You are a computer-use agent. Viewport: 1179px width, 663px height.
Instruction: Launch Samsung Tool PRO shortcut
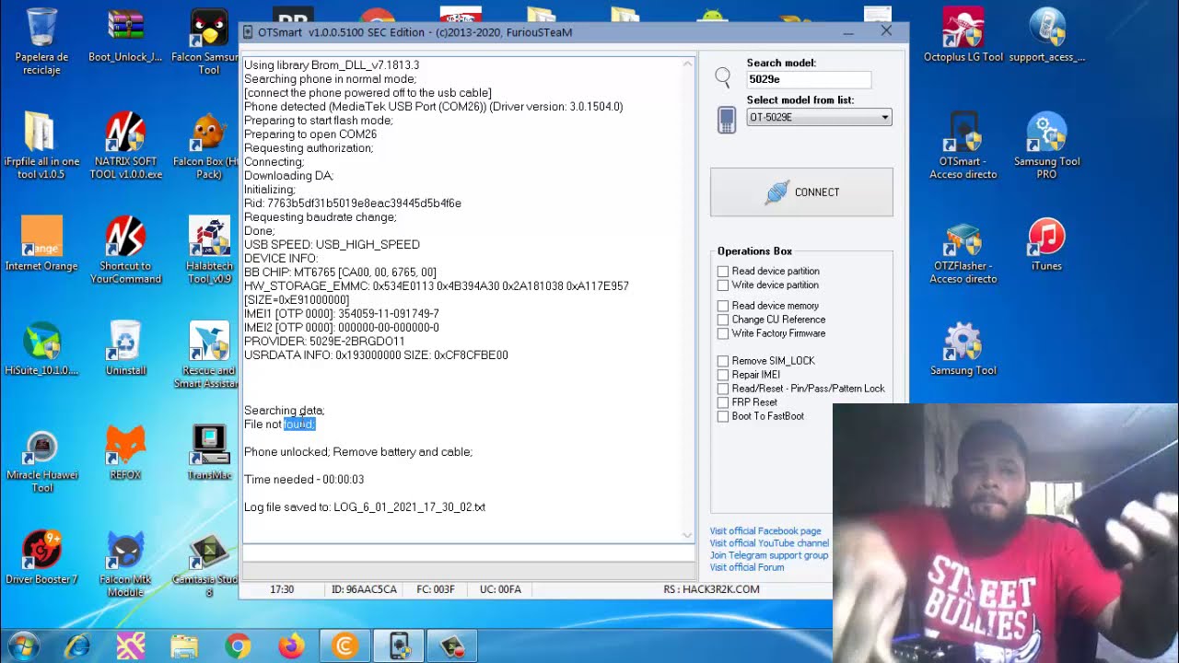click(x=1046, y=145)
